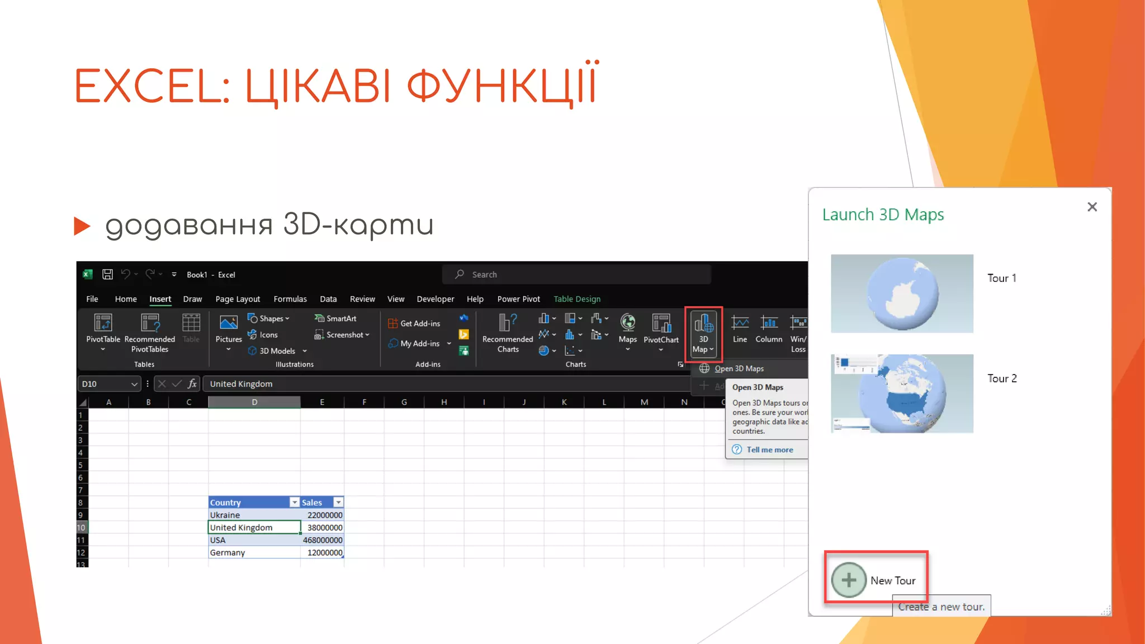Open the Review tab
This screenshot has height=644, width=1145.
point(362,299)
